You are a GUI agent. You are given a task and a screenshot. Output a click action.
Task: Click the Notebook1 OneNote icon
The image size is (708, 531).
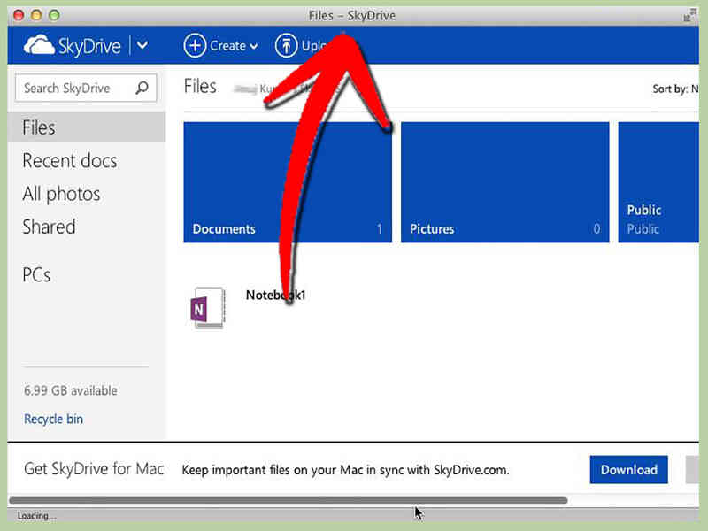coord(207,308)
